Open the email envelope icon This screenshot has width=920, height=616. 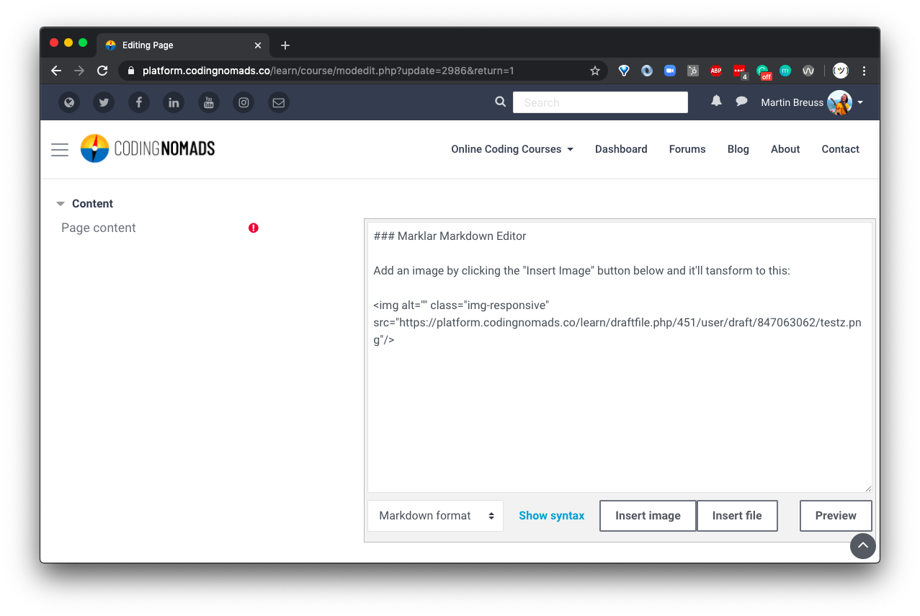pyautogui.click(x=278, y=102)
